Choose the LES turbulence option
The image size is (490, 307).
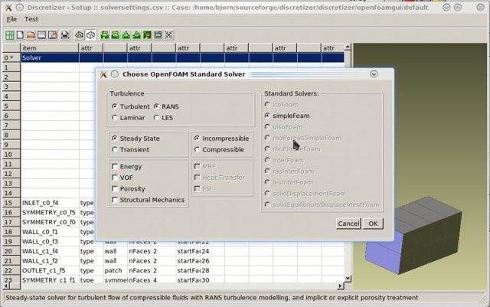coord(163,118)
